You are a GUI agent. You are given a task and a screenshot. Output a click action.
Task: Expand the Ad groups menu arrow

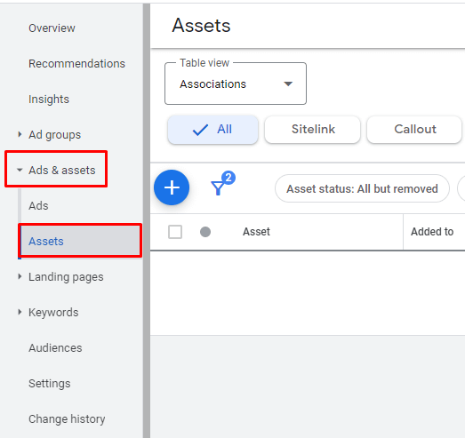pos(20,134)
